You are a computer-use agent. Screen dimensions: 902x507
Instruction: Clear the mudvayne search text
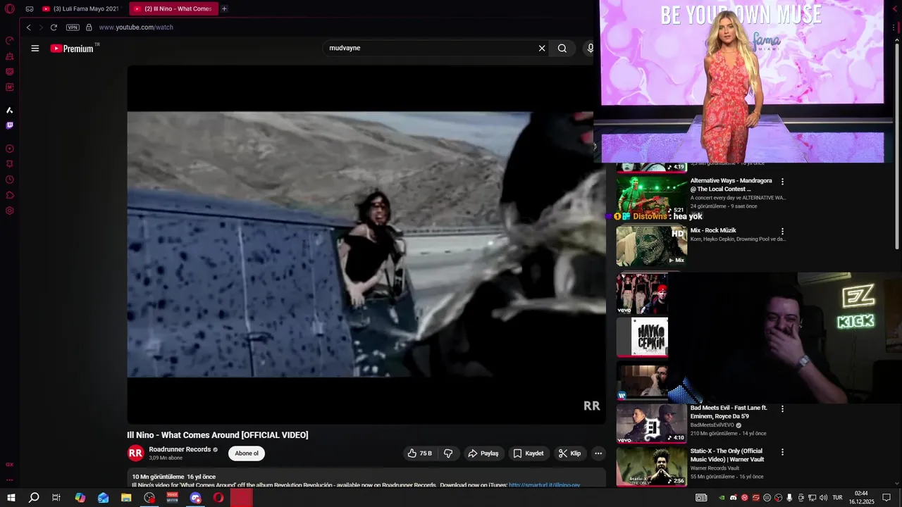(x=542, y=49)
